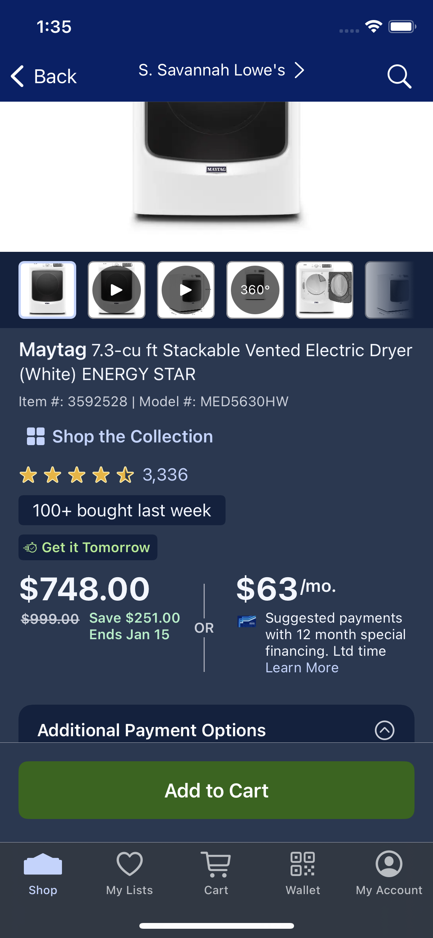
Task: Tap the search magnifier icon
Action: click(x=399, y=76)
